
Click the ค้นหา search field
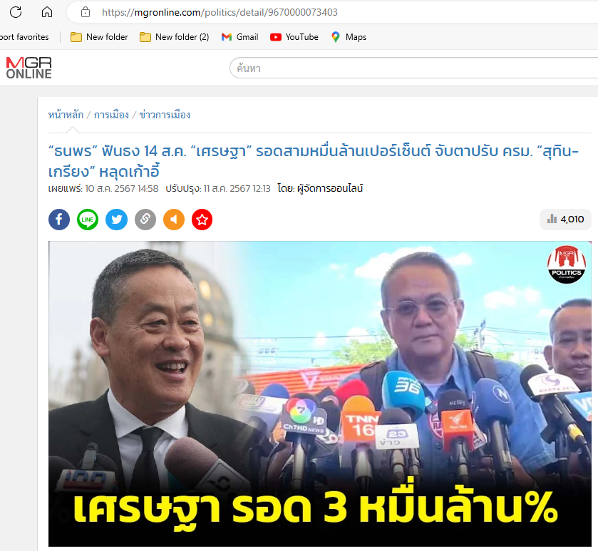tap(413, 68)
